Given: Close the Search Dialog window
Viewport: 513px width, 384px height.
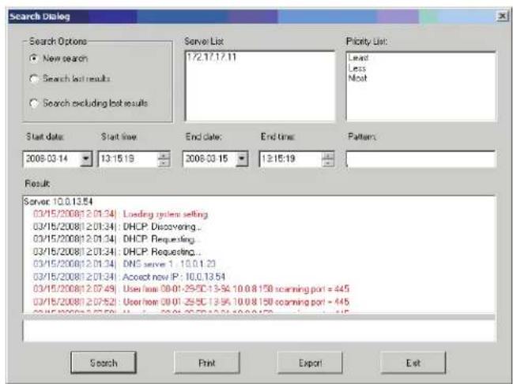Looking at the screenshot, I should click(x=502, y=16).
